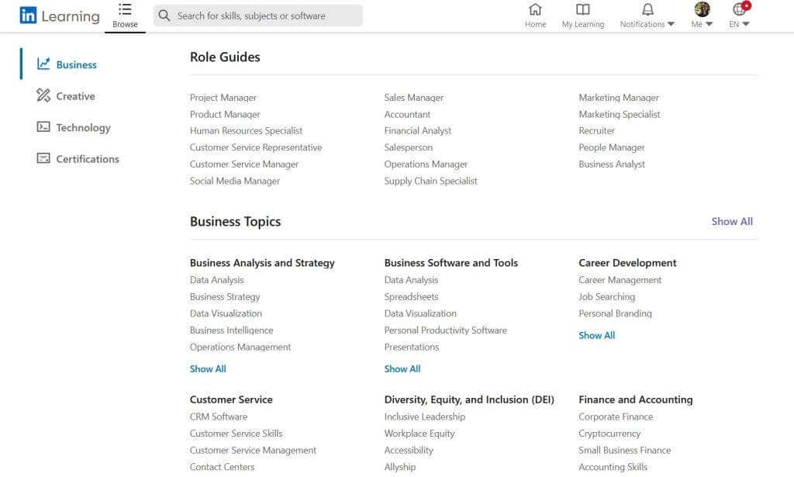
Task: Expand the Notifications dropdown arrow
Action: pos(671,24)
